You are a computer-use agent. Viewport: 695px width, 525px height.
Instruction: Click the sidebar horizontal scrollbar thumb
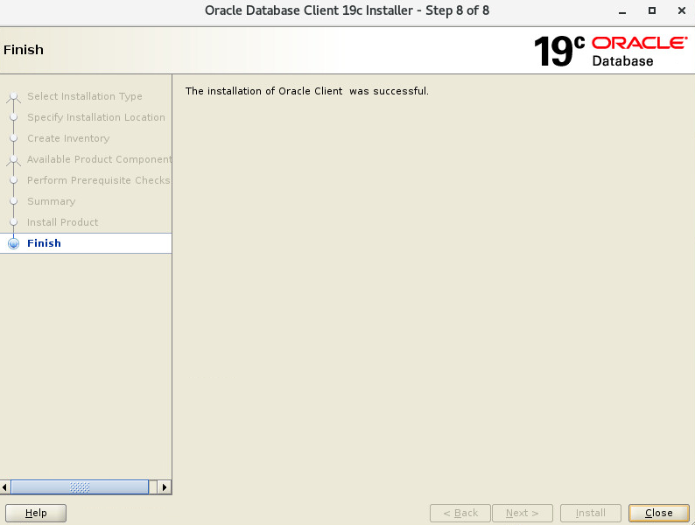80,487
